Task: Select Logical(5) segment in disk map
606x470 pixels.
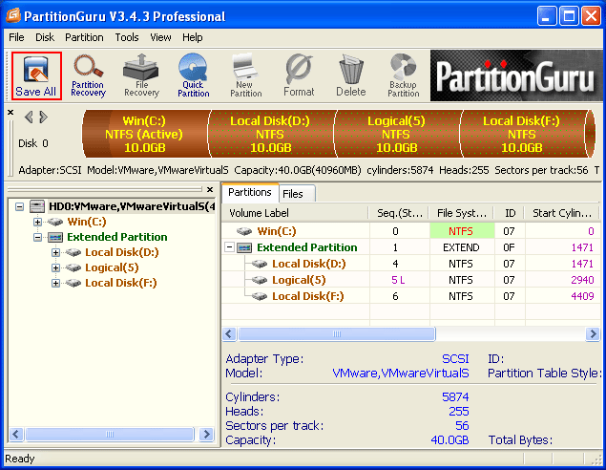Action: click(397, 134)
